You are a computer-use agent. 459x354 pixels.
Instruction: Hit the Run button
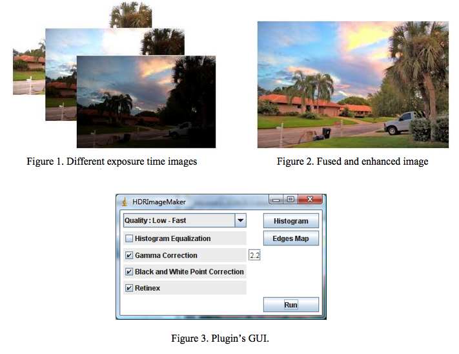(291, 304)
